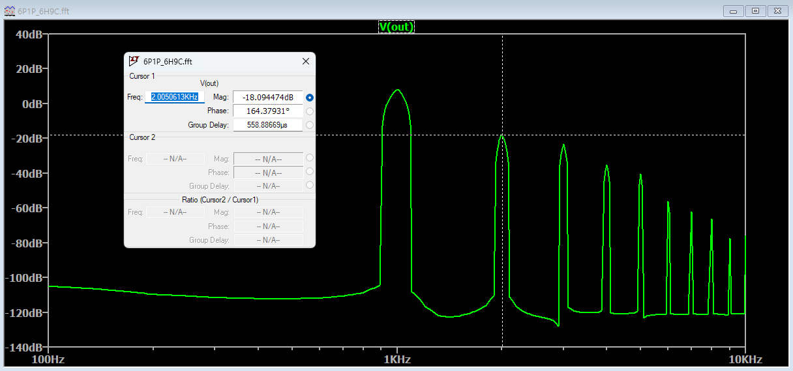This screenshot has width=793, height=371.
Task: Select the Cursor 2 Group Delay radio button
Action: point(310,185)
